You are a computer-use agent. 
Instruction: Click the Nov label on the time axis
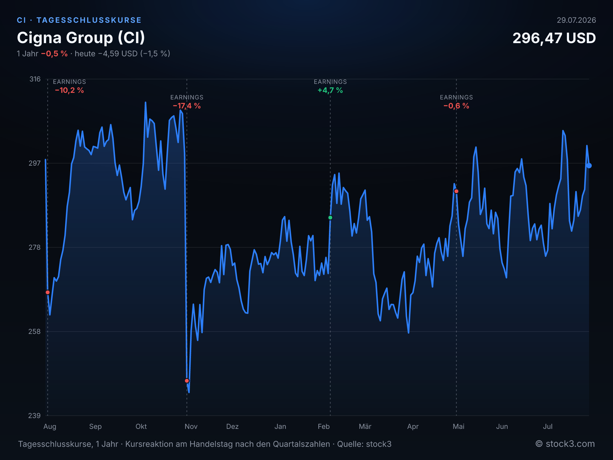[191, 426]
